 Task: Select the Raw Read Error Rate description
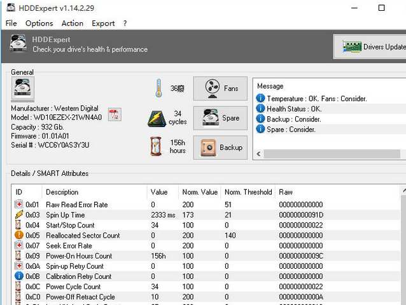point(77,205)
